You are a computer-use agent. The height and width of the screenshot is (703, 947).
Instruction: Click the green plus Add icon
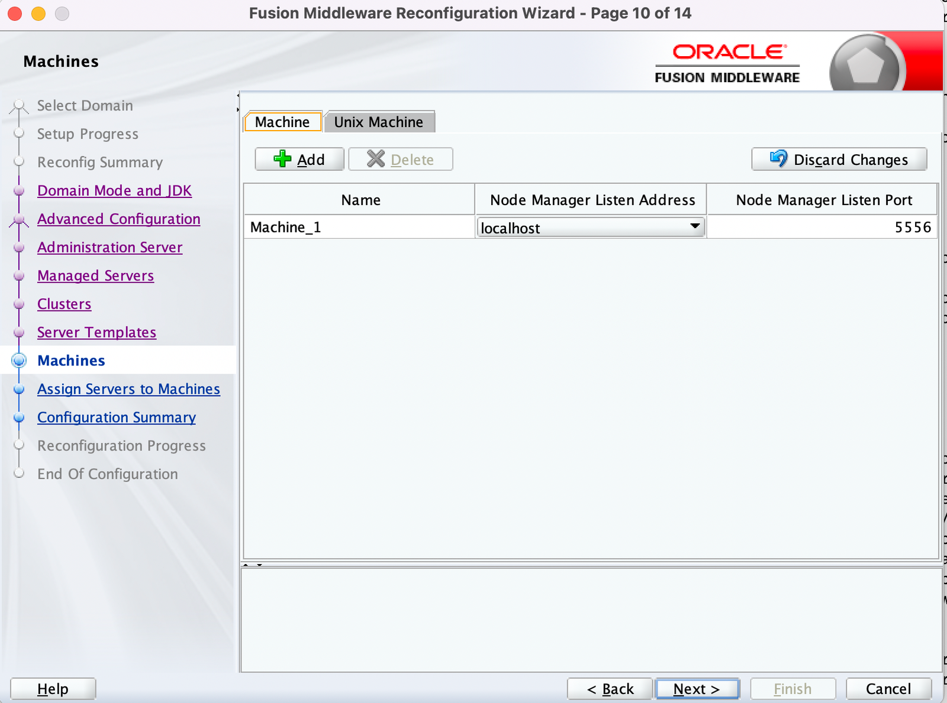tap(282, 159)
